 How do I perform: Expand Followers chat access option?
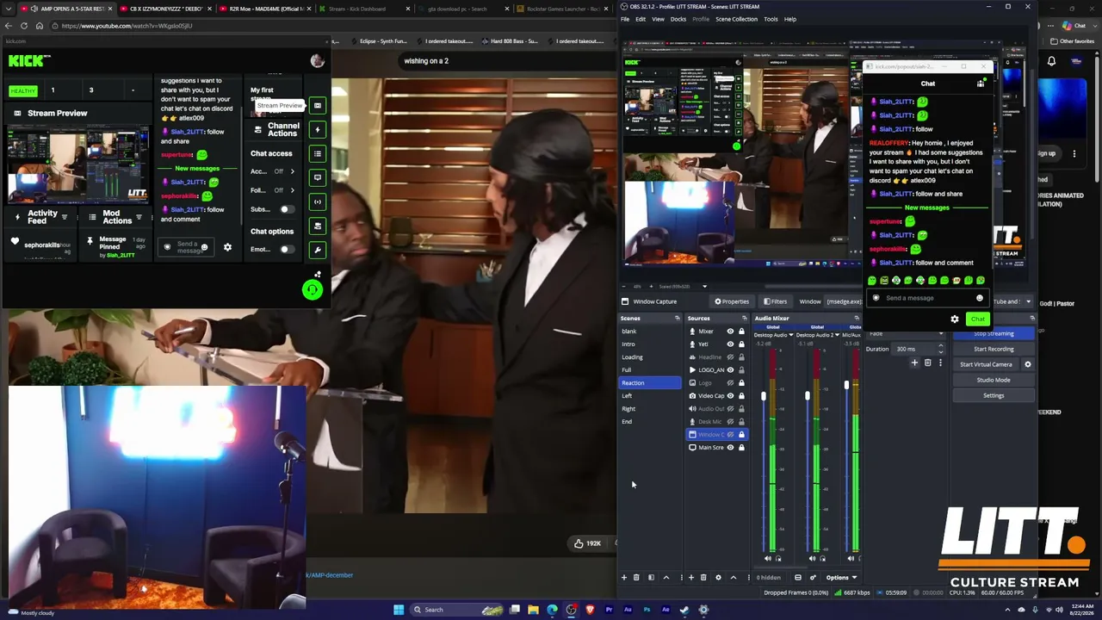pyautogui.click(x=292, y=190)
